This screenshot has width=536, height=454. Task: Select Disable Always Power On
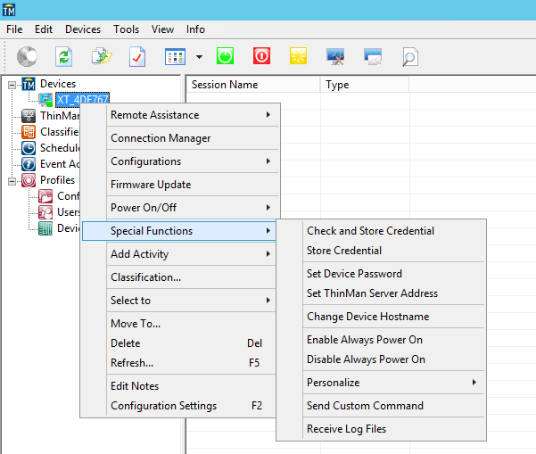(366, 359)
